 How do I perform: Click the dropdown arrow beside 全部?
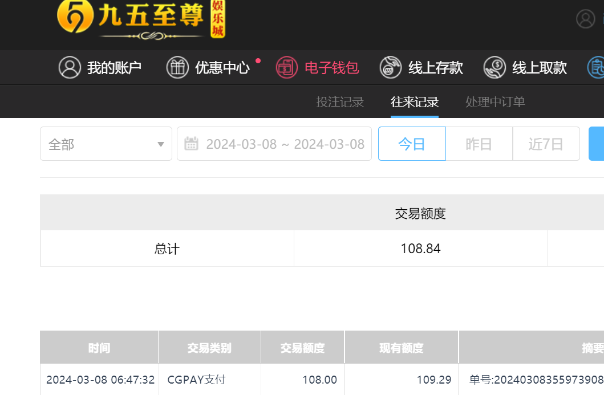(x=161, y=144)
